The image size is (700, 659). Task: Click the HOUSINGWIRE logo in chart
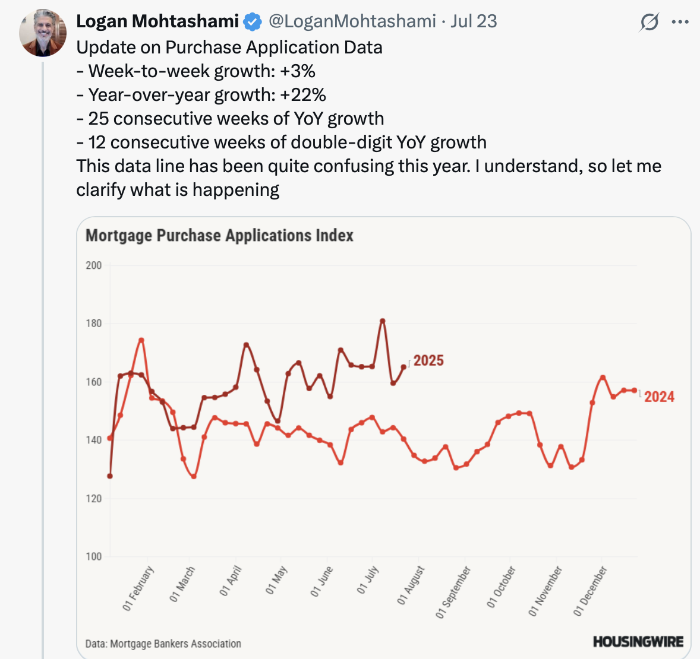click(x=638, y=642)
